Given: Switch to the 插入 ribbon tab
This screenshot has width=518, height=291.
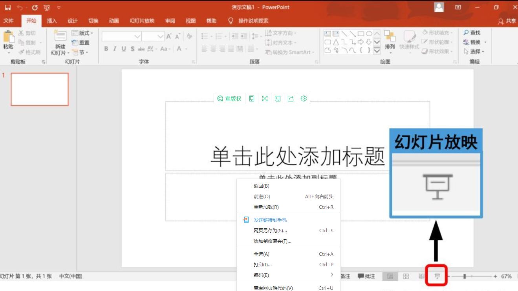Looking at the screenshot, I should 51,21.
